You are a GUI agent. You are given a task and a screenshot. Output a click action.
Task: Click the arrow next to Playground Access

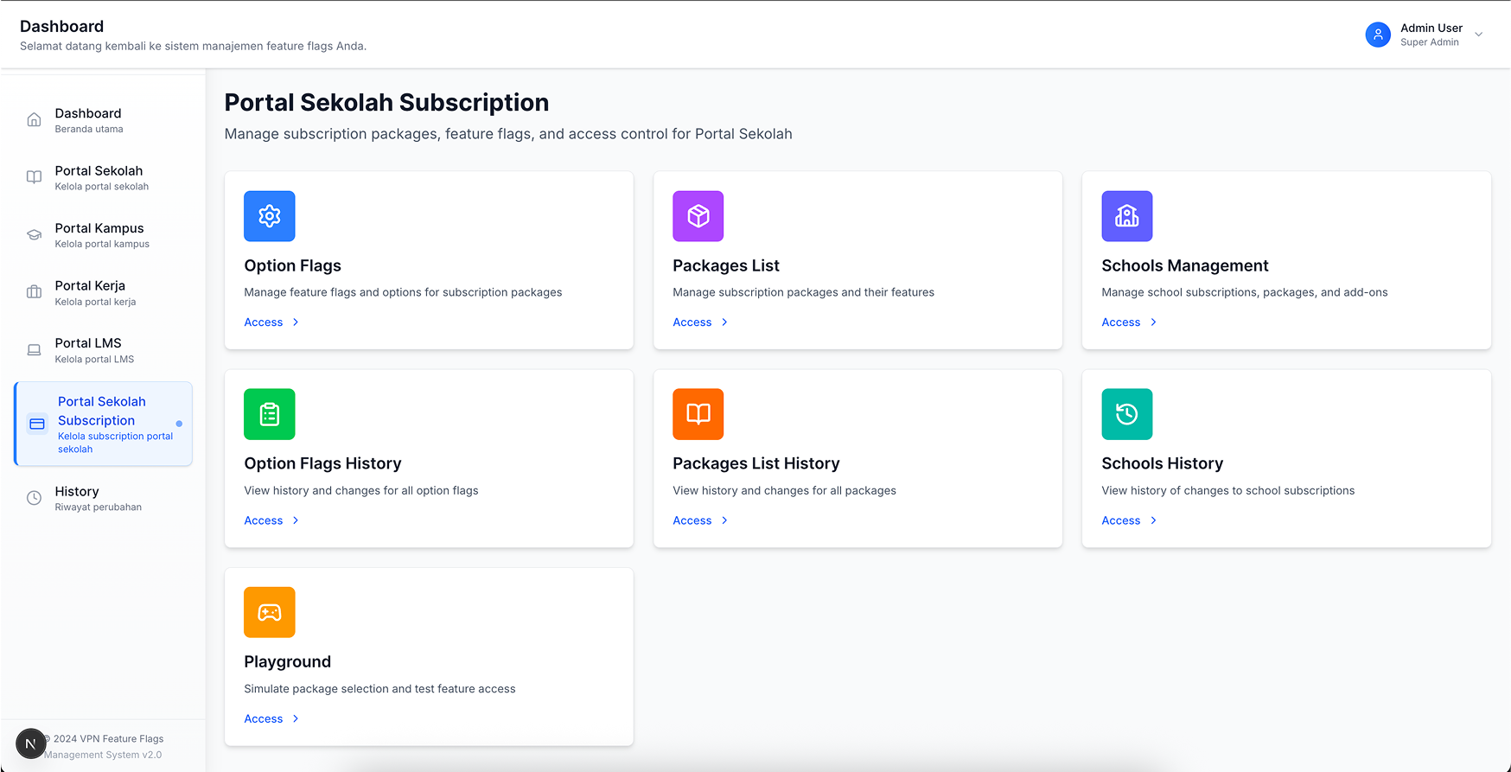pos(296,718)
